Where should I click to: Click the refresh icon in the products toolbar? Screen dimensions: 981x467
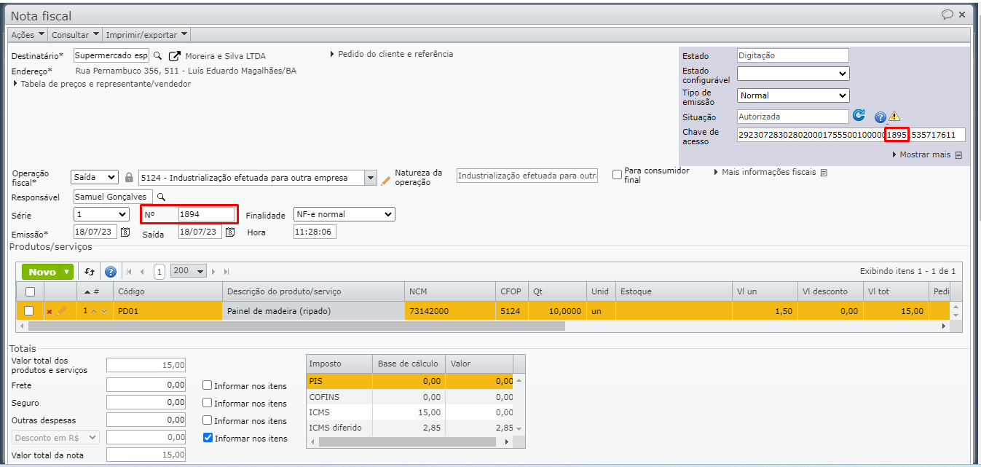coord(90,272)
